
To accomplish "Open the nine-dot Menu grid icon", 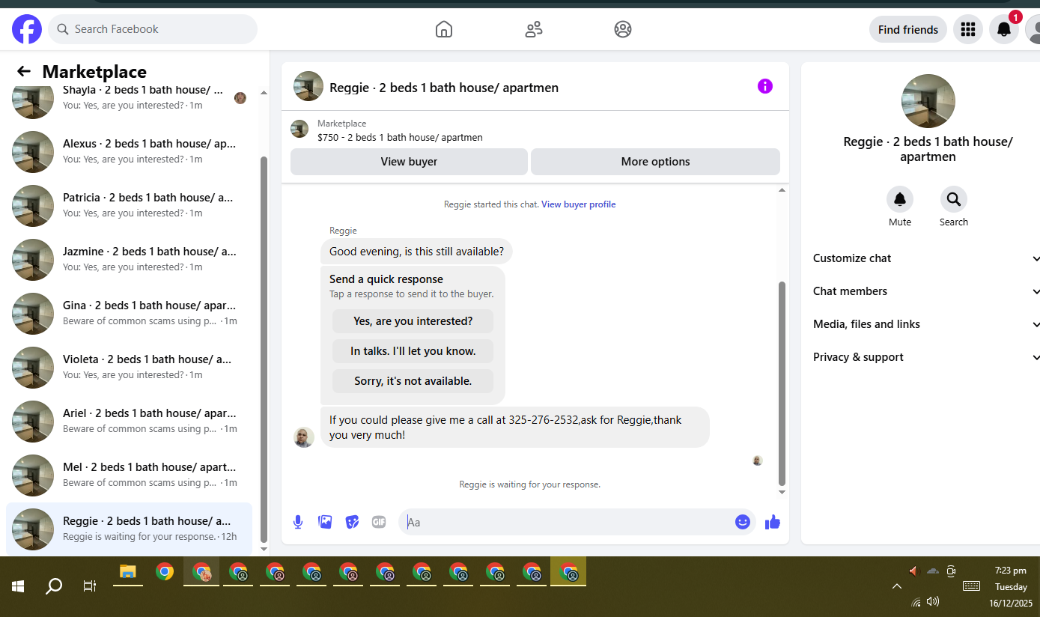I will coord(968,29).
